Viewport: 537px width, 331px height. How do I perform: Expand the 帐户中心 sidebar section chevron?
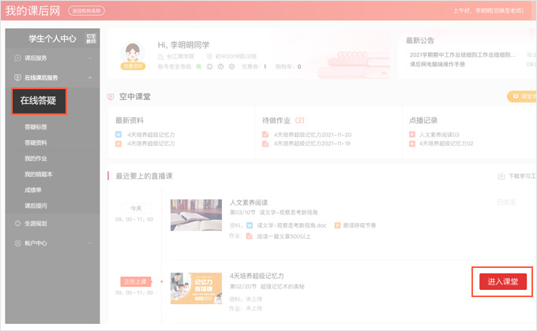coord(90,243)
